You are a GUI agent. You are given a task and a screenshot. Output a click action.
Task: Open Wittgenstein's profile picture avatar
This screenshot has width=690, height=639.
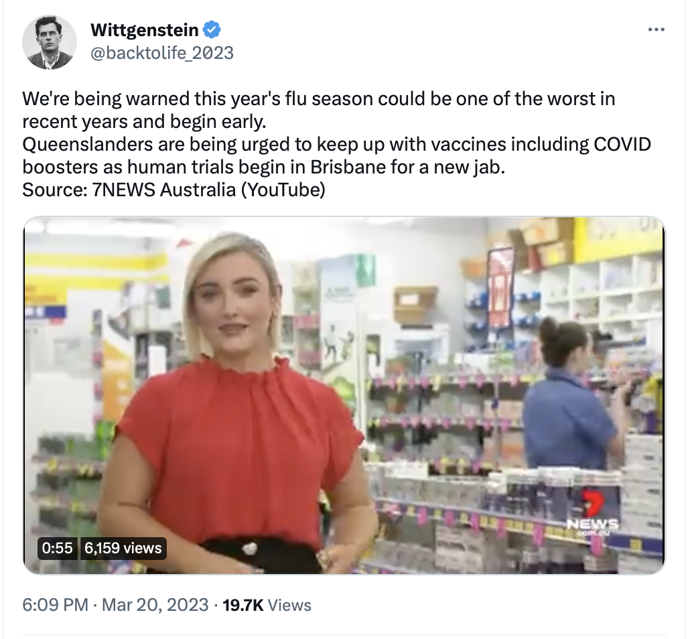50,42
